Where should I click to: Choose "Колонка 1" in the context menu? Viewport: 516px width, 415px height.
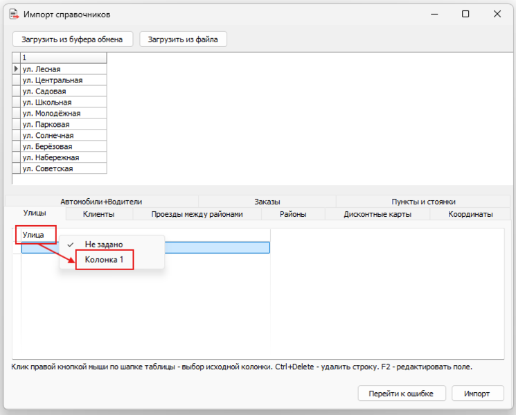(104, 260)
